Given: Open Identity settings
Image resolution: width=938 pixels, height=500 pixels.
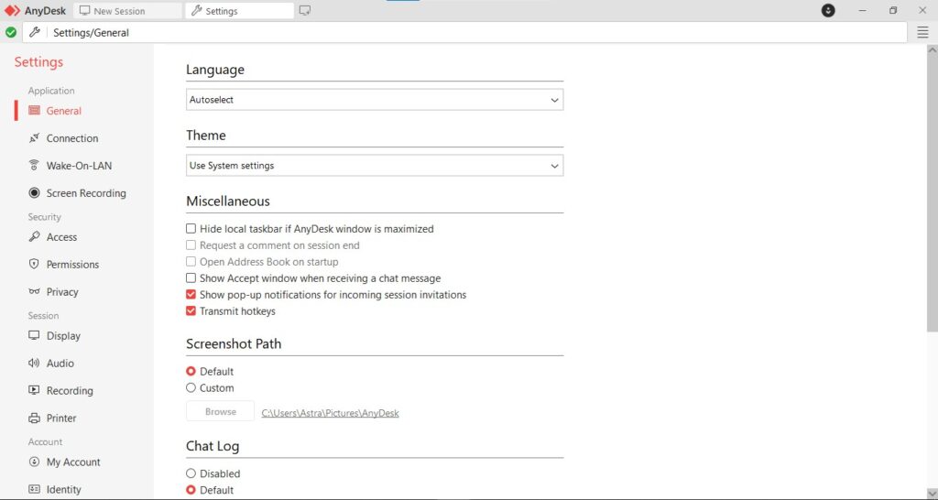Looking at the screenshot, I should (63, 489).
